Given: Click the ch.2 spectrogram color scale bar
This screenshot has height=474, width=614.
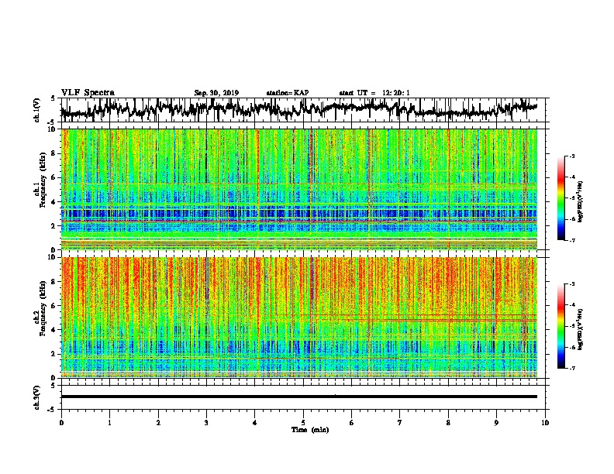Looking at the screenshot, I should click(x=561, y=326).
